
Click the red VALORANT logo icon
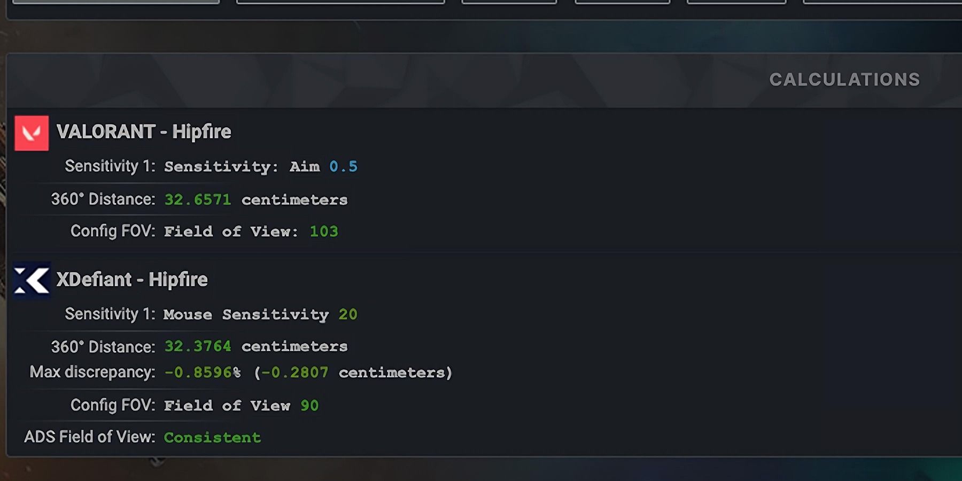(32, 133)
